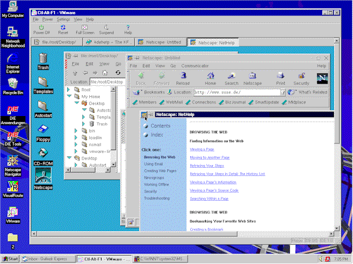Click the Netscape Back button
Viewport: 353px width, 264px height.
141,79
